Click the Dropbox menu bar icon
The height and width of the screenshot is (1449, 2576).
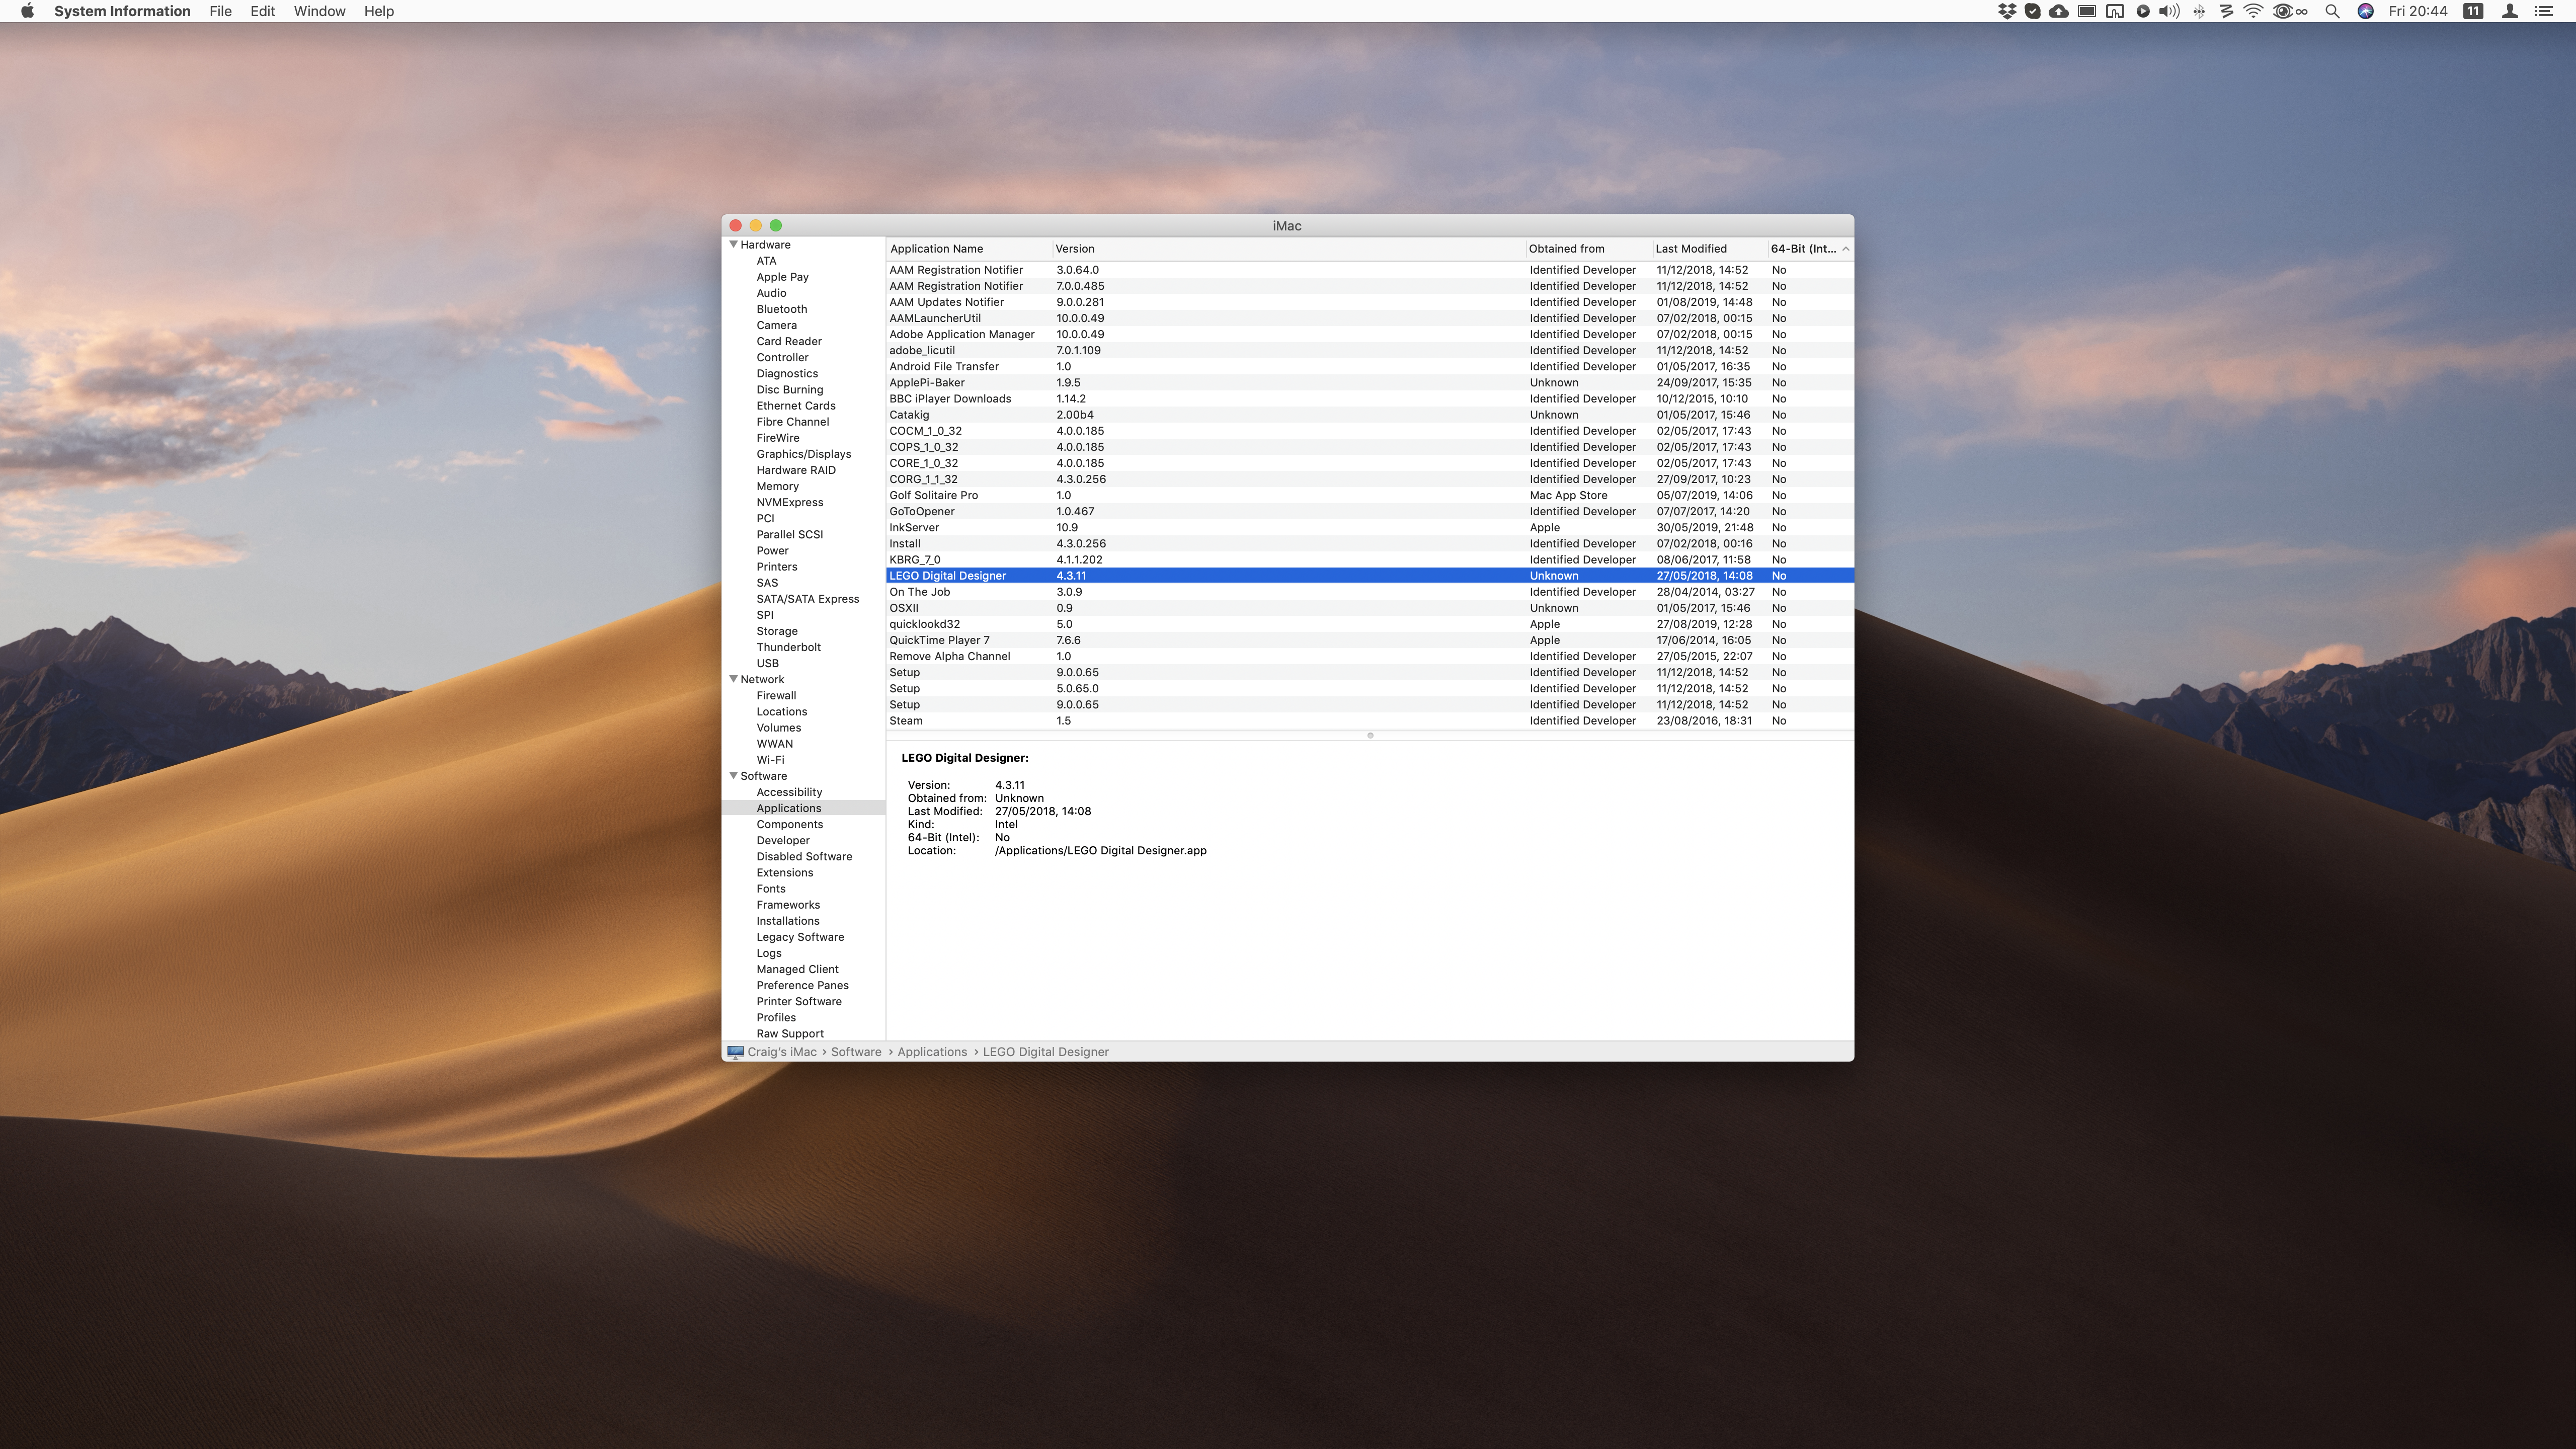(x=2007, y=11)
